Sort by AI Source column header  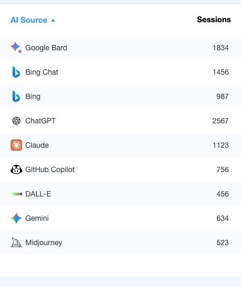[x=29, y=20]
